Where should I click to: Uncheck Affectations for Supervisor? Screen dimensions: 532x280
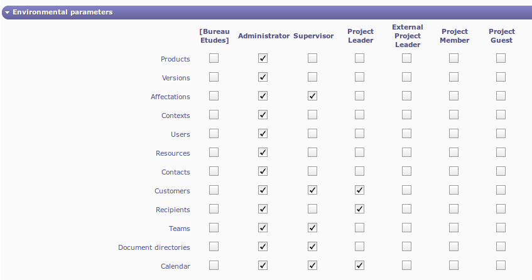click(312, 96)
